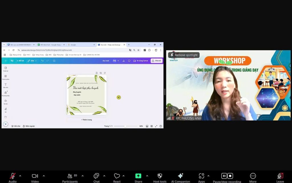Click the Canva URL address bar

tap(71, 50)
